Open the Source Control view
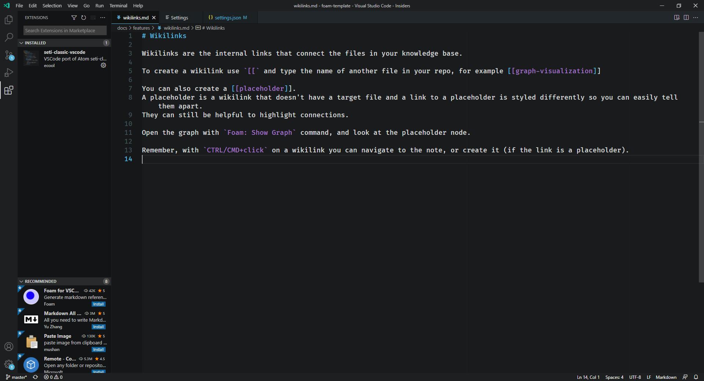 coord(8,55)
